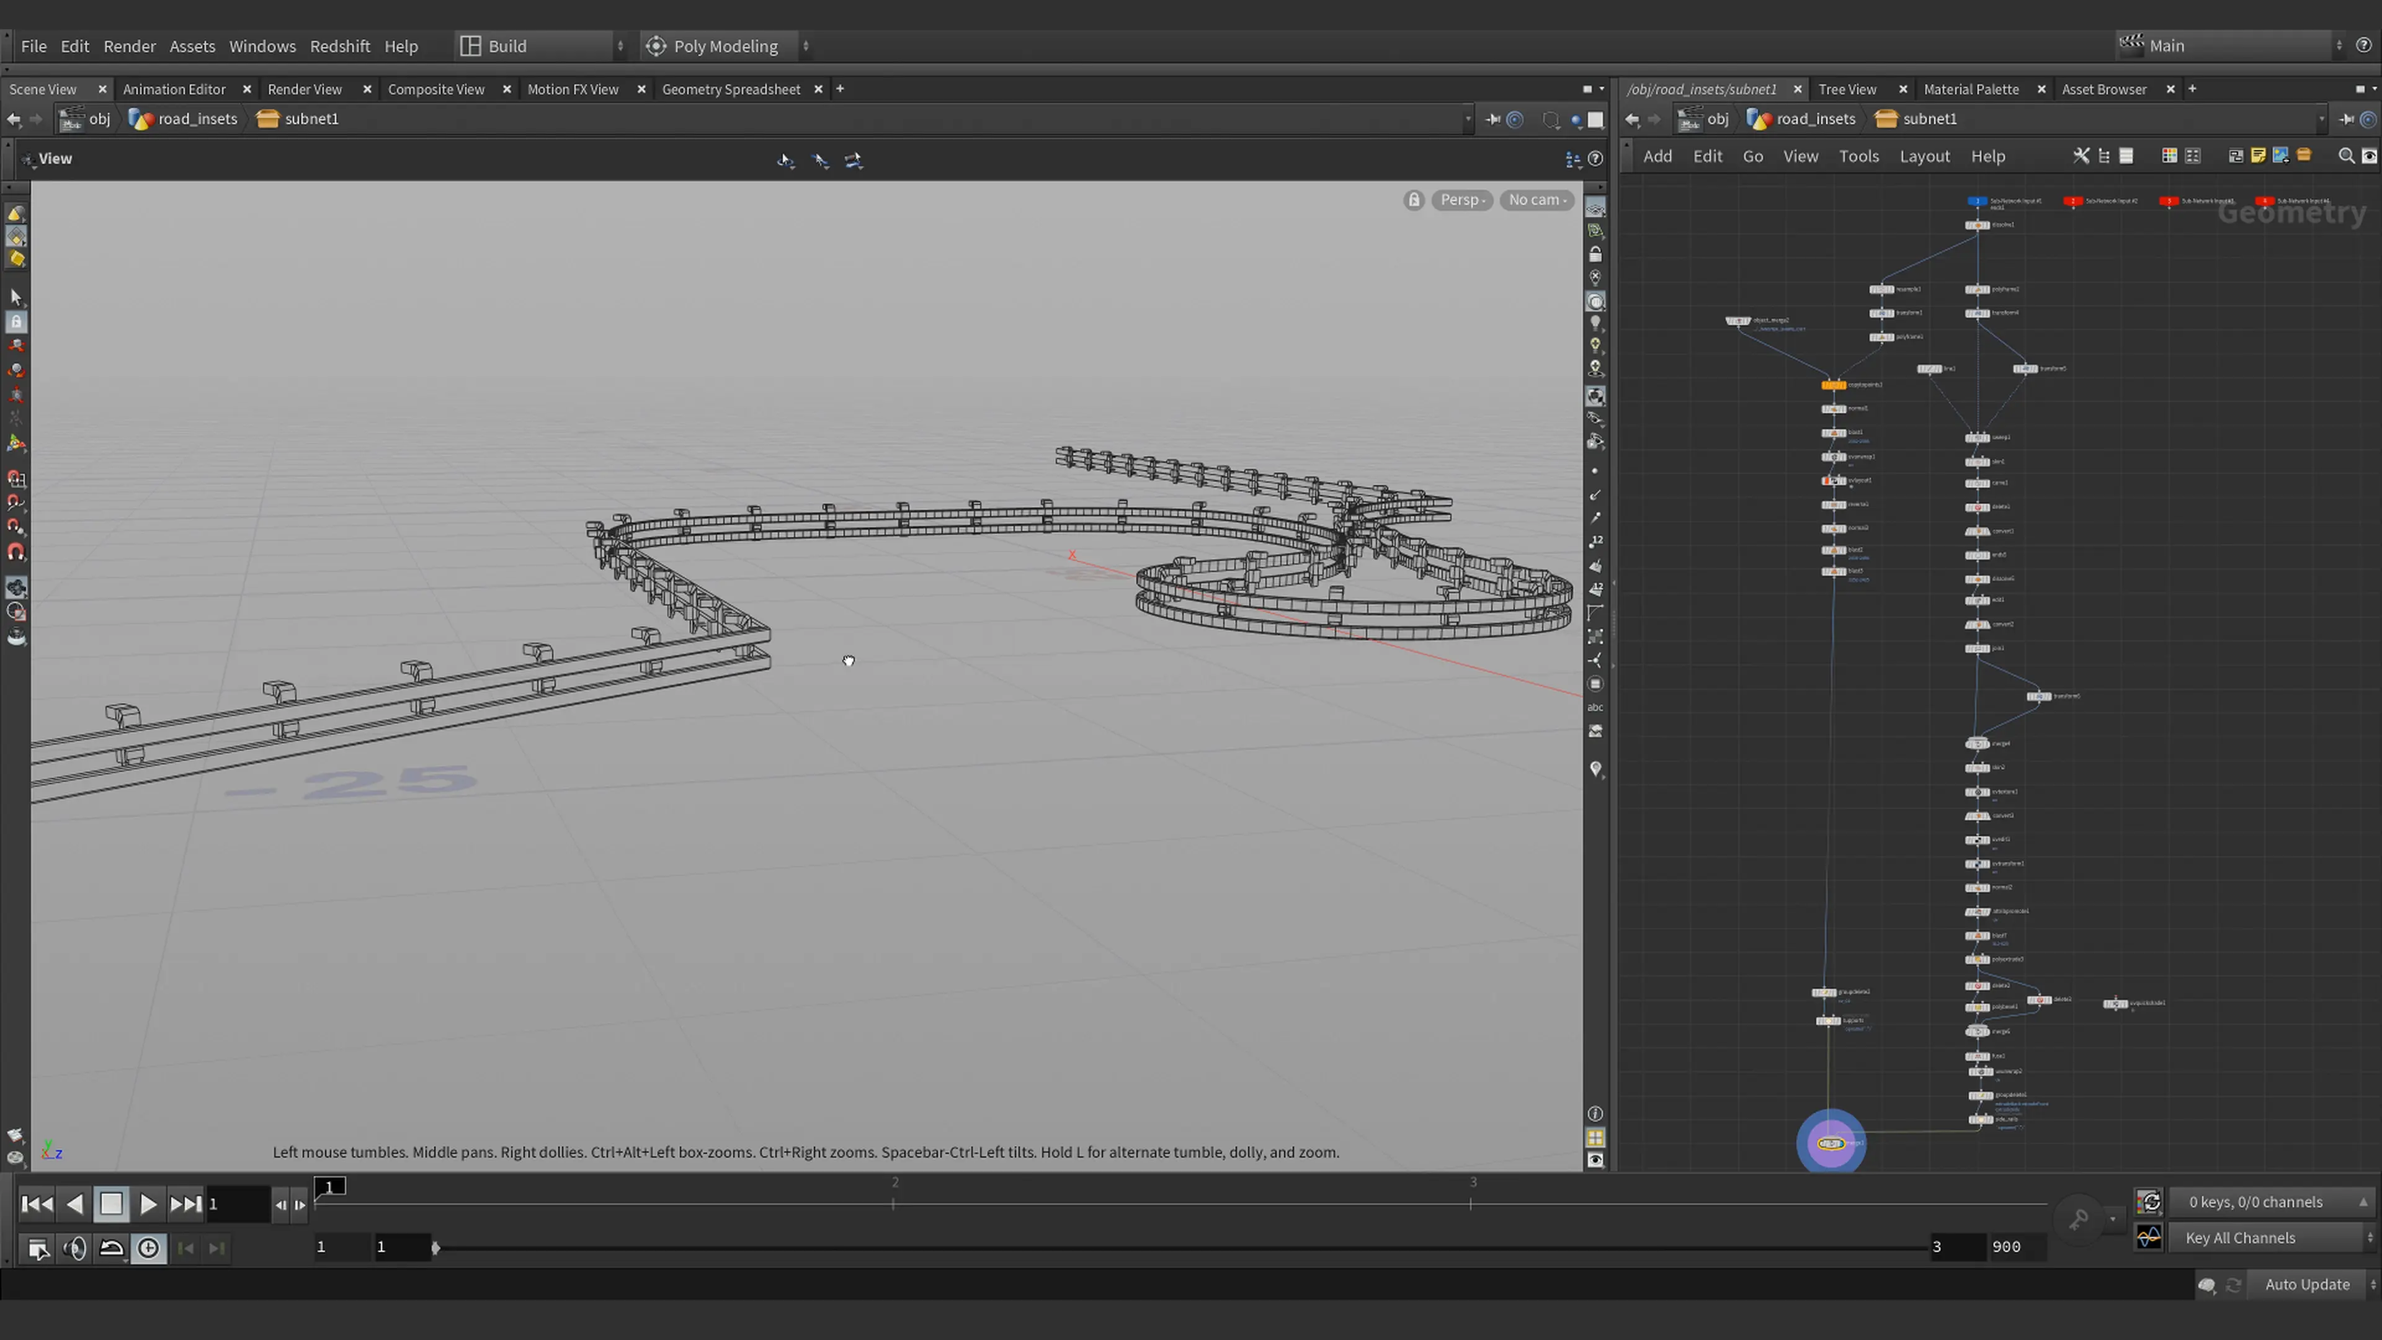Click the play backward button

tap(75, 1203)
